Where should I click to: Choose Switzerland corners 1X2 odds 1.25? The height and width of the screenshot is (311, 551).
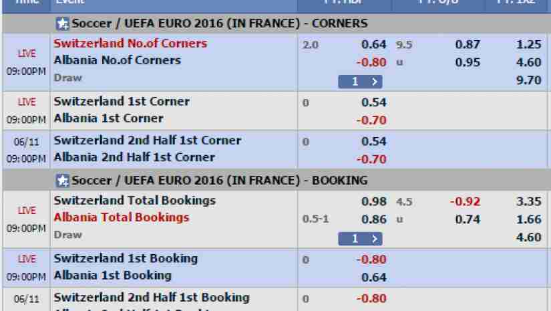[528, 45]
